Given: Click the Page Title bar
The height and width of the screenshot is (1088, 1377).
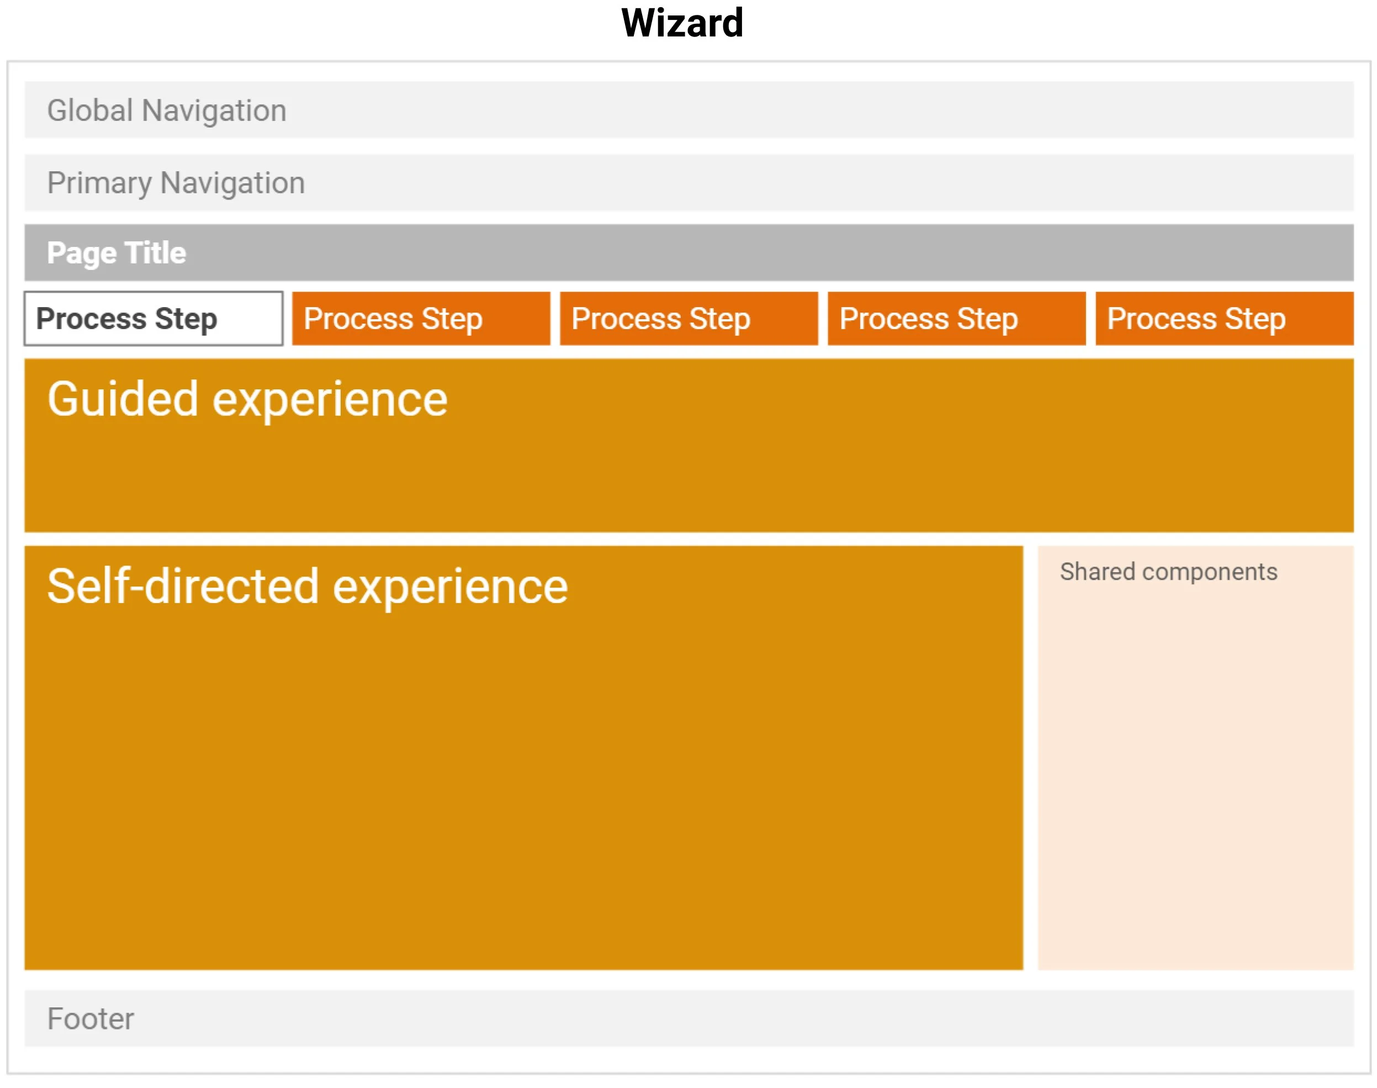Looking at the screenshot, I should [688, 252].
